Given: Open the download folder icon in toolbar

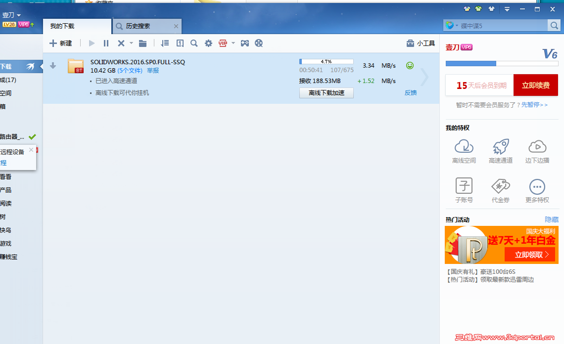Looking at the screenshot, I should click(143, 43).
